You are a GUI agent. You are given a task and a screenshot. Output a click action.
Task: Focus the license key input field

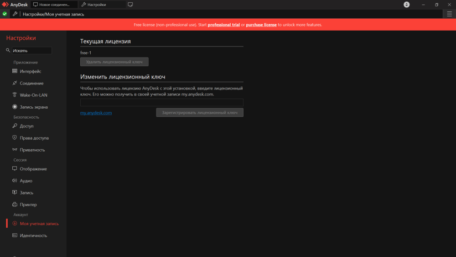[162, 102]
